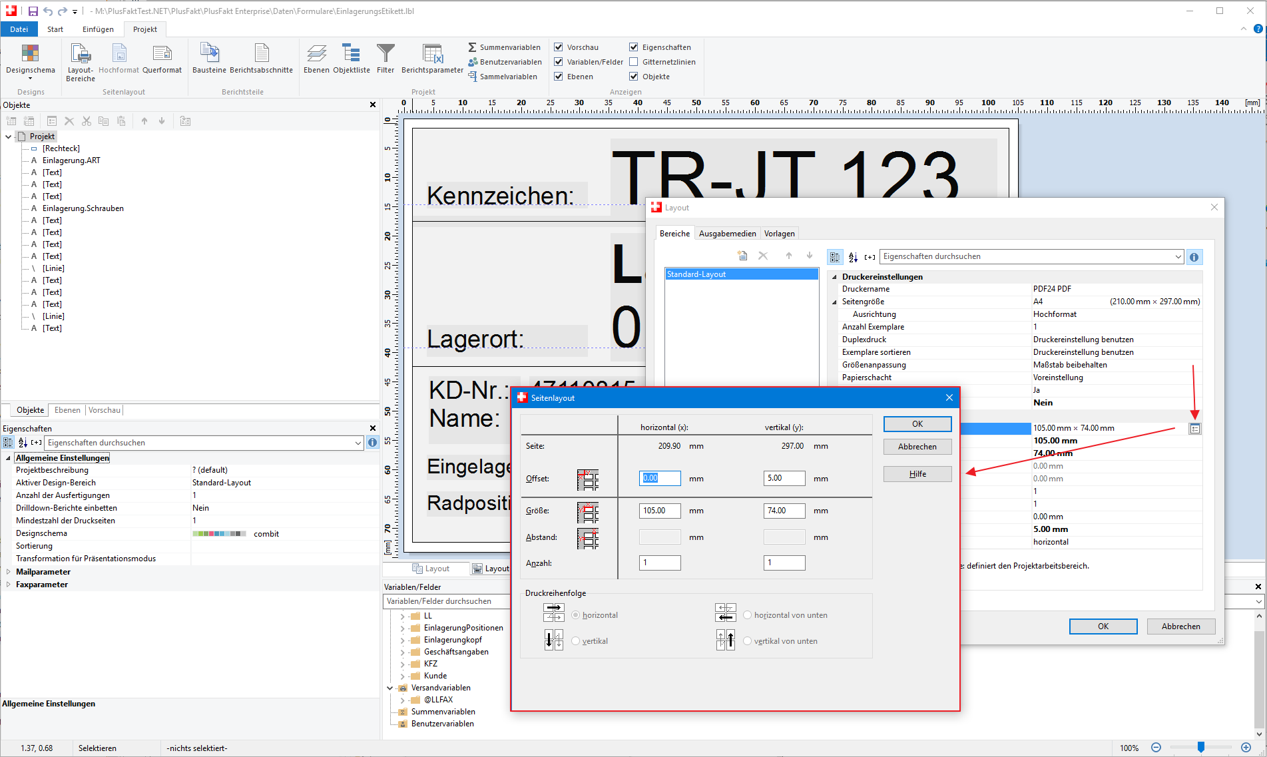Collapse Allgemeine Einstellungen section
This screenshot has width=1267, height=757.
[x=9, y=458]
